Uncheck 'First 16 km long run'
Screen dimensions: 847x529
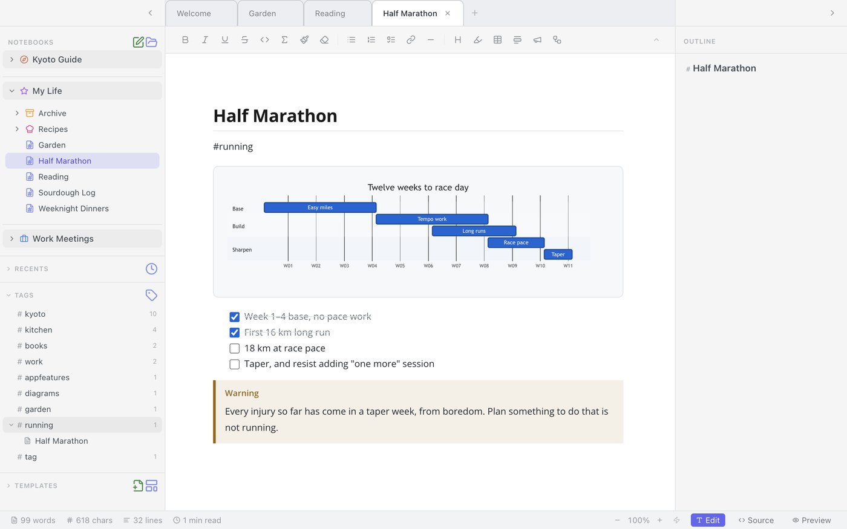pyautogui.click(x=235, y=333)
